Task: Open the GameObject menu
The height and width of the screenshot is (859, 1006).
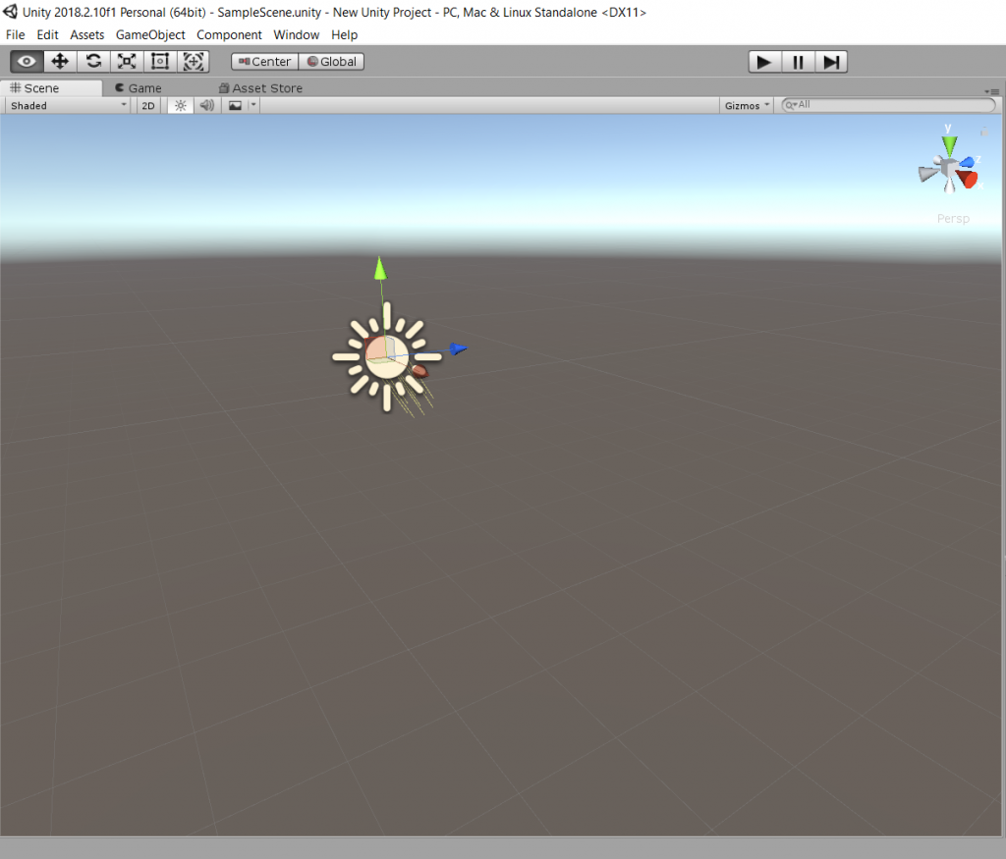Action: [x=150, y=34]
